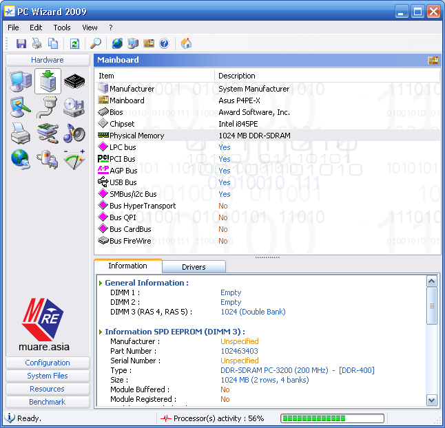Open the Devices tools icon
This screenshot has width=445, height=428.
(x=48, y=133)
